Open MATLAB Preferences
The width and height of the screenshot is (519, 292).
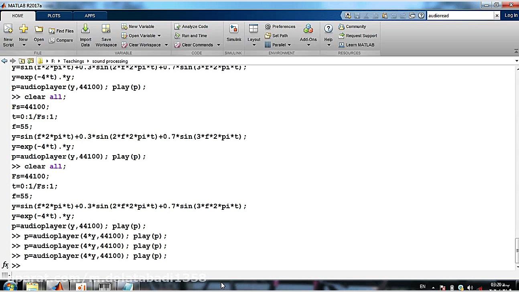[x=280, y=26]
